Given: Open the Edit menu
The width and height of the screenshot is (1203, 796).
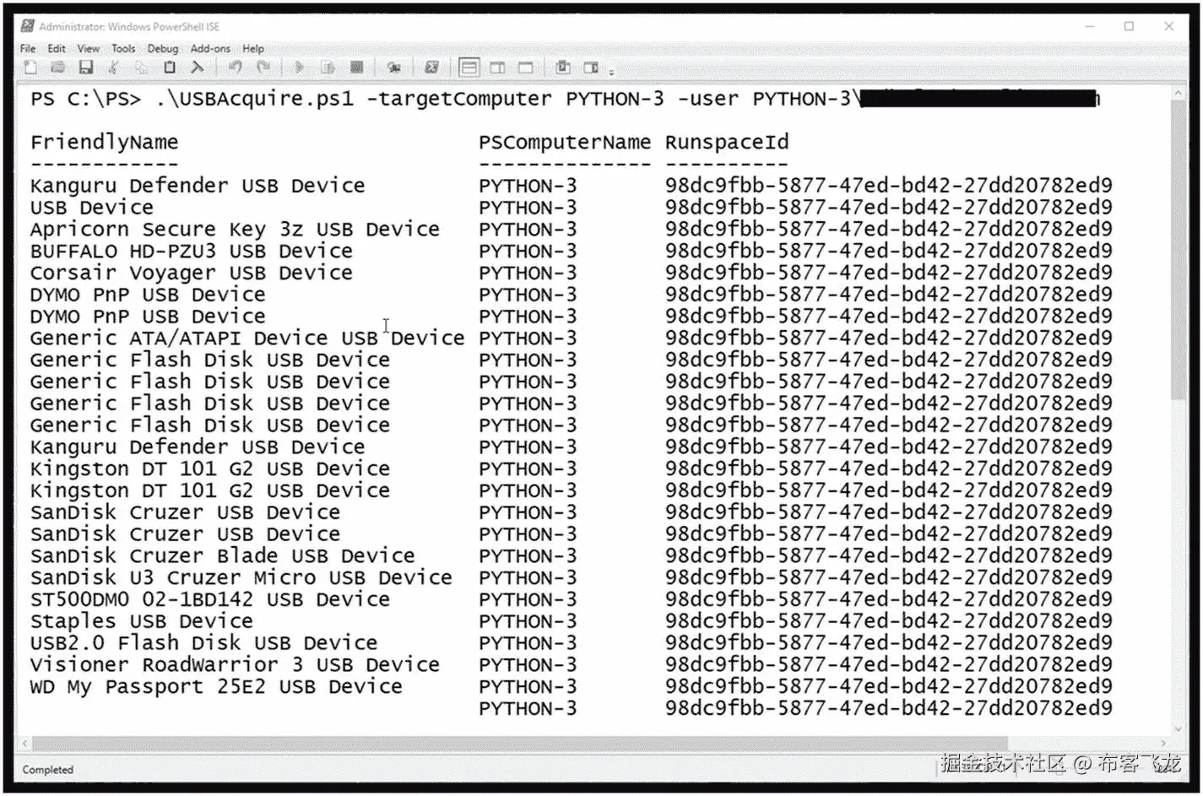Looking at the screenshot, I should coord(57,49).
